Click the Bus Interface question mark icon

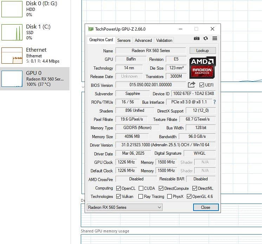215,102
